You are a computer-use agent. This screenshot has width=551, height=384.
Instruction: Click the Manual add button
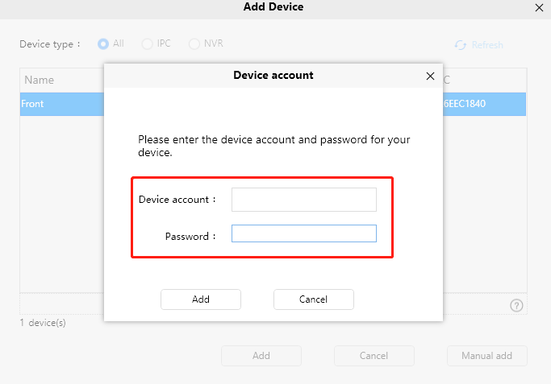487,356
